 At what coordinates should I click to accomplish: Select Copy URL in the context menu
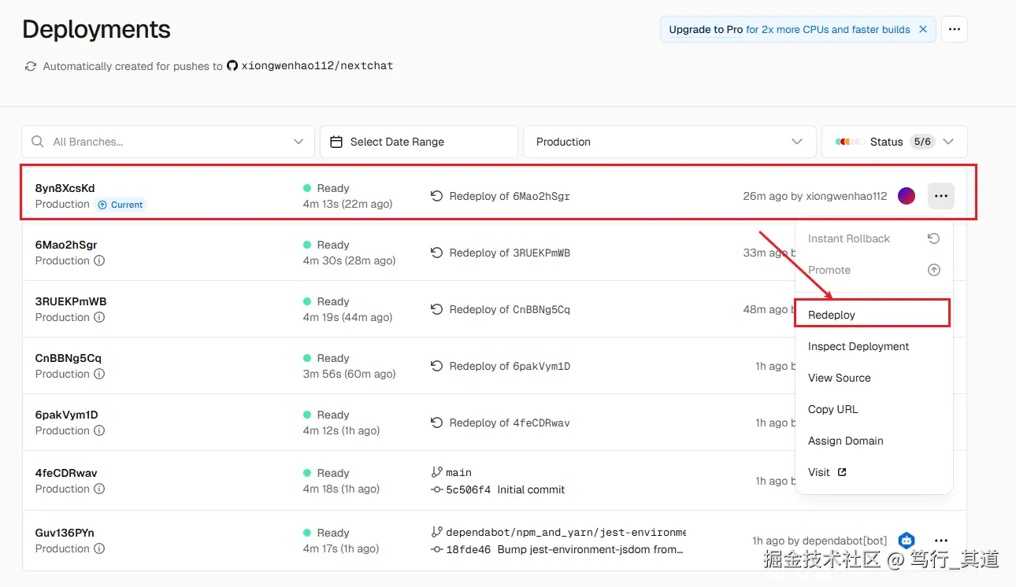[x=832, y=409]
